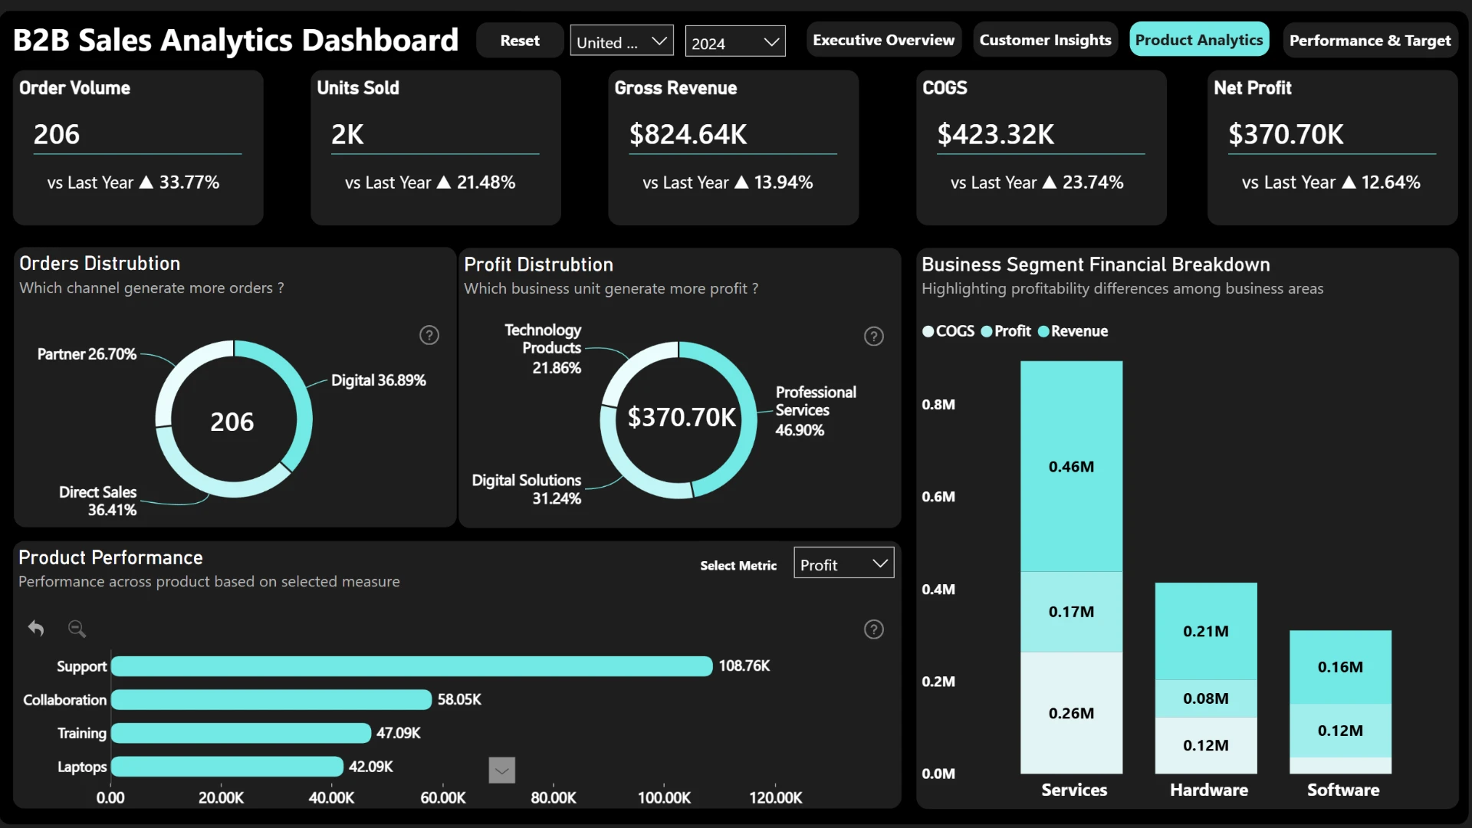Click the Software 0.12M profit bar segment
1472x828 pixels.
pyautogui.click(x=1340, y=731)
